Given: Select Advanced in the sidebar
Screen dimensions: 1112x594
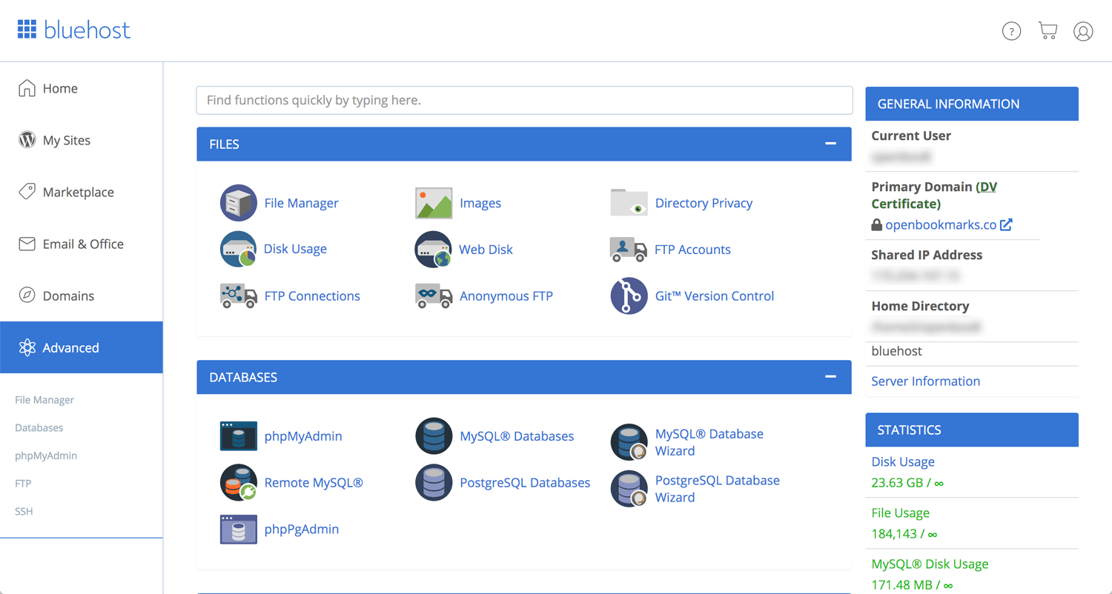Looking at the screenshot, I should [82, 347].
